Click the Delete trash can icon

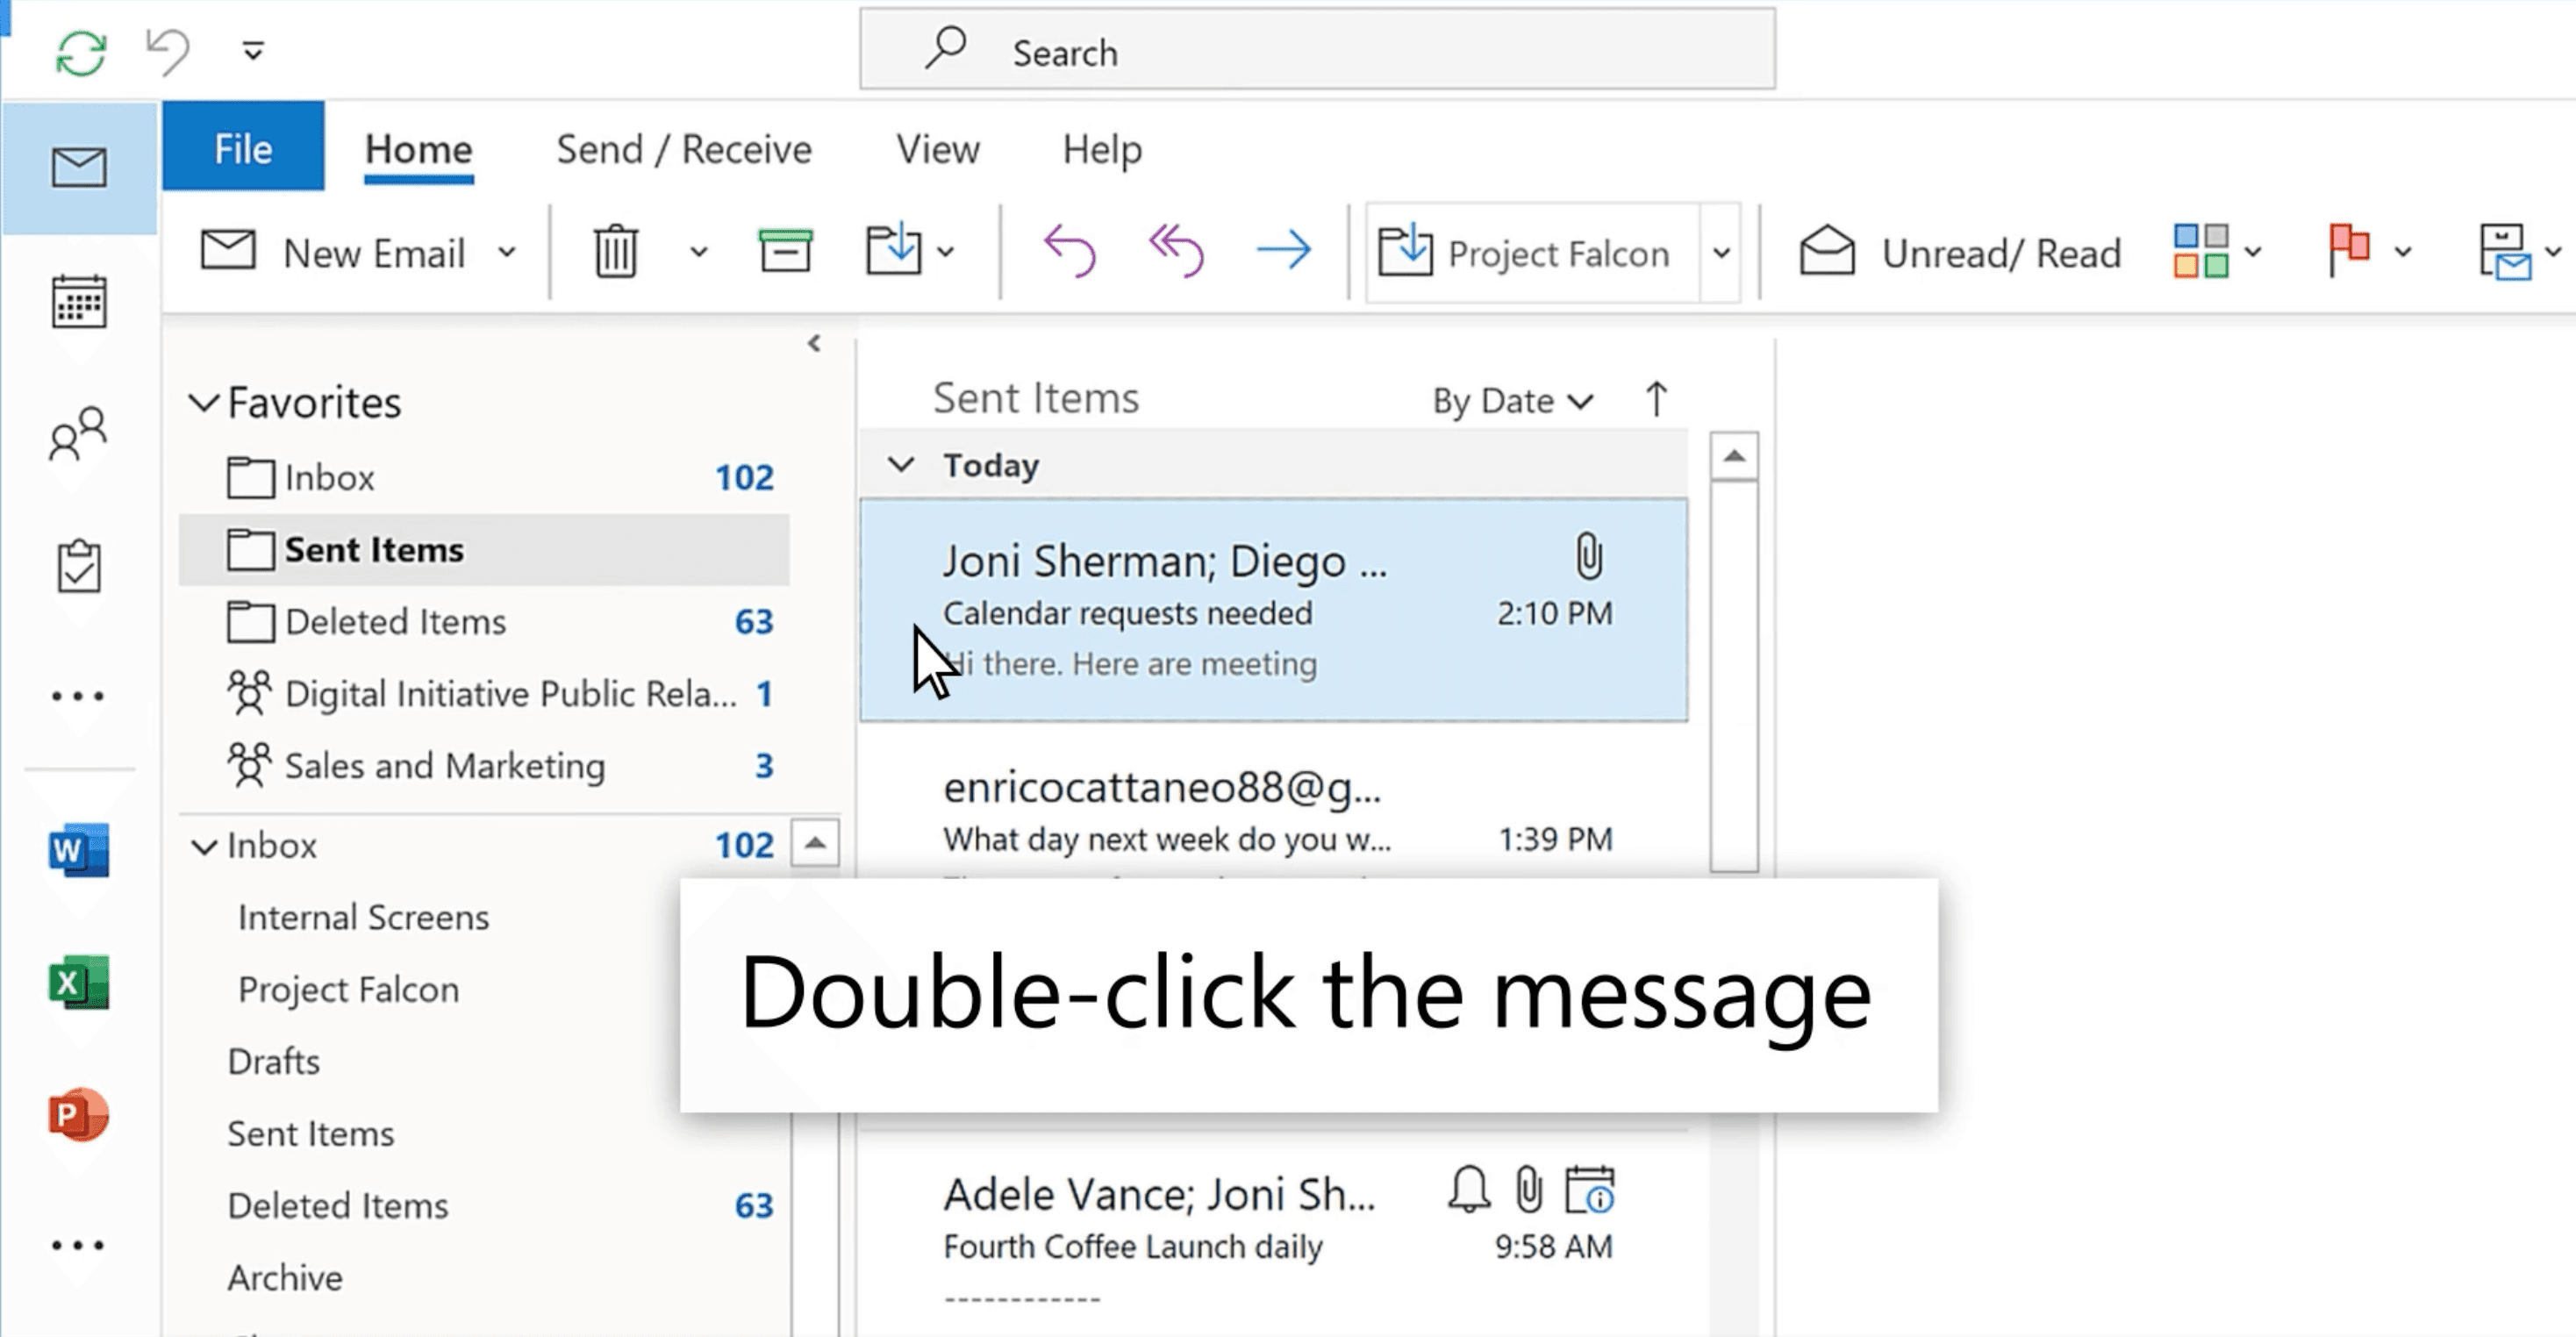[615, 252]
